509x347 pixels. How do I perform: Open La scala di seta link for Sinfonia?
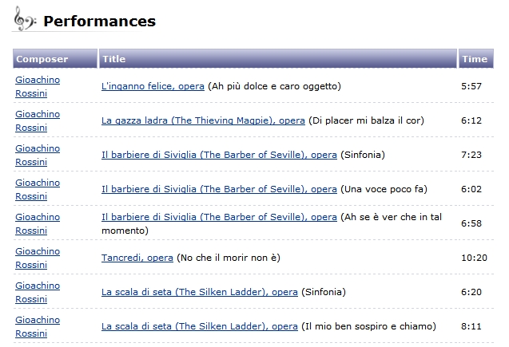tap(200, 292)
